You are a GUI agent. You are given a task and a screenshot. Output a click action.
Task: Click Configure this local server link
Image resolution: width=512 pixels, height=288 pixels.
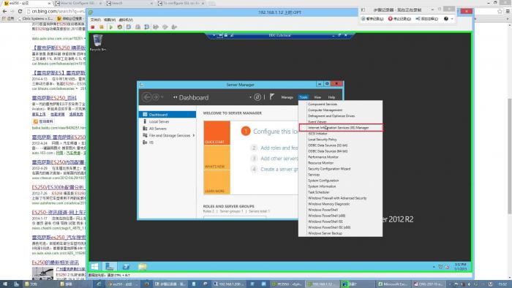click(x=276, y=132)
